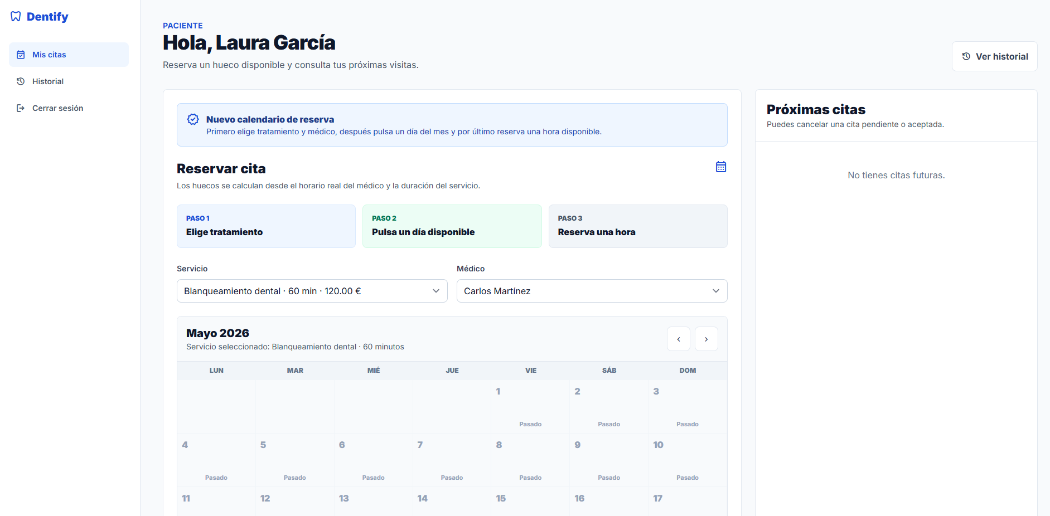Select day 17 in the May calendar
The height and width of the screenshot is (516, 1050).
tap(688, 502)
